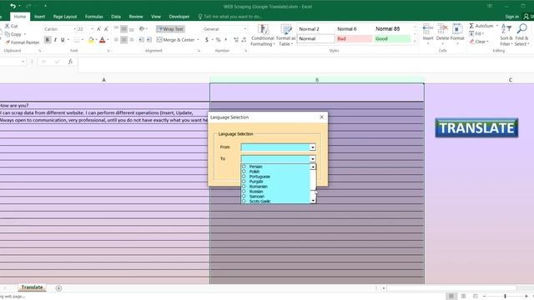Apply the Bad cell style
Screen dimensions: 534x300
click(354, 39)
